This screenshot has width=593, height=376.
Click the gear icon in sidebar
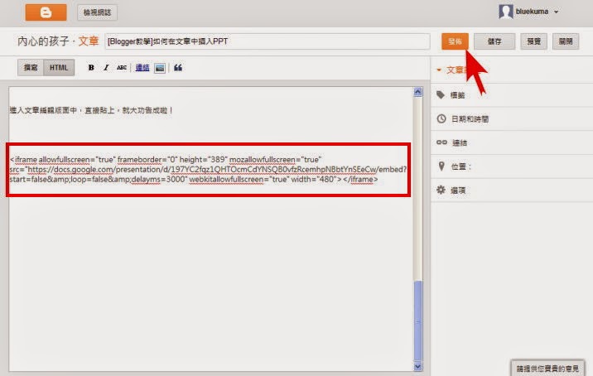(x=441, y=190)
